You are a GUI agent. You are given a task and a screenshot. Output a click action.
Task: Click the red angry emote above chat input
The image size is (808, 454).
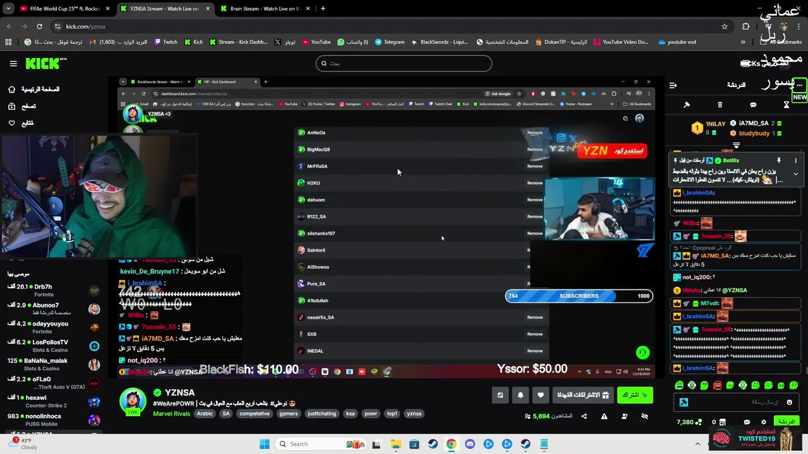pyautogui.click(x=717, y=385)
